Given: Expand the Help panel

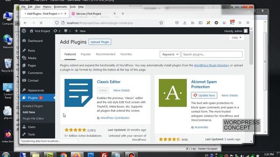Looking at the screenshot, I should click(237, 38).
